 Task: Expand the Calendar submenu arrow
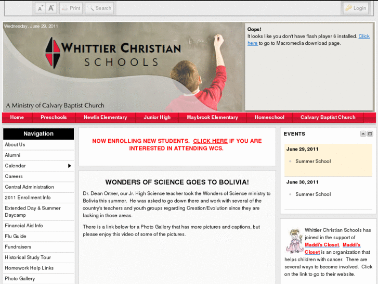tap(70, 166)
